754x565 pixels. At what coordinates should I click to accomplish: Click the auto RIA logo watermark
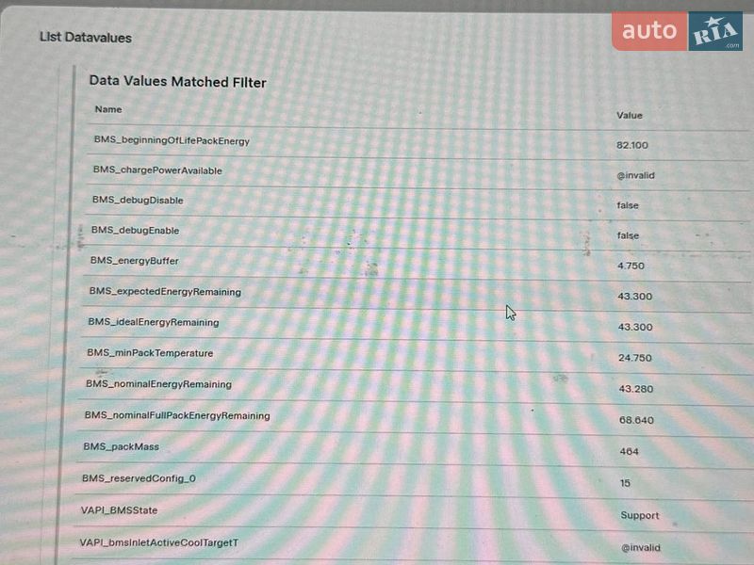(677, 31)
